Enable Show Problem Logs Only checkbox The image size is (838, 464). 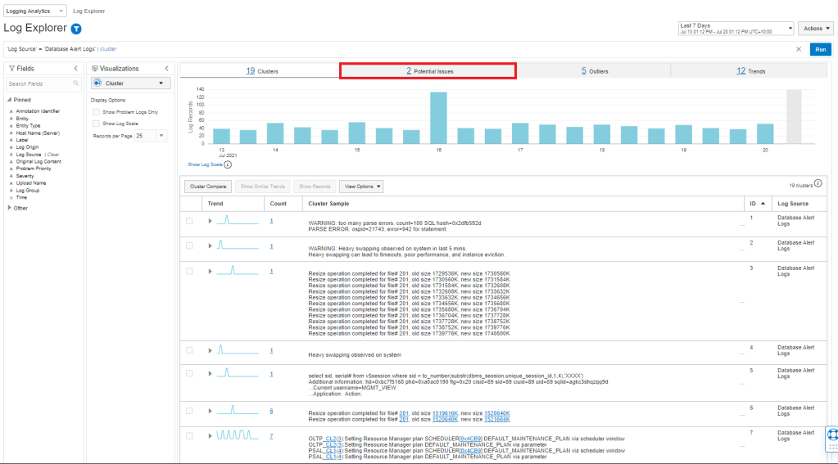(x=97, y=111)
